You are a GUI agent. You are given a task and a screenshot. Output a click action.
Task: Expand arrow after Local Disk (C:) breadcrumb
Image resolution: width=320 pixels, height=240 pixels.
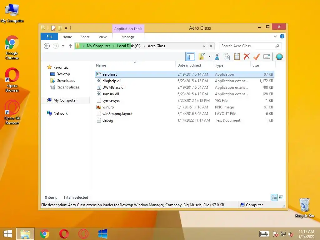click(x=144, y=46)
